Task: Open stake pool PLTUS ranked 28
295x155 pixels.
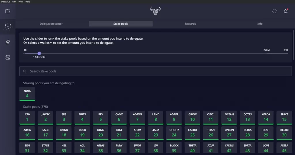Action: [x=247, y=133]
